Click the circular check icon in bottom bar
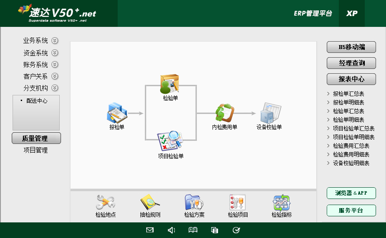Screen dimensions: 386x238 [x=236, y=230]
